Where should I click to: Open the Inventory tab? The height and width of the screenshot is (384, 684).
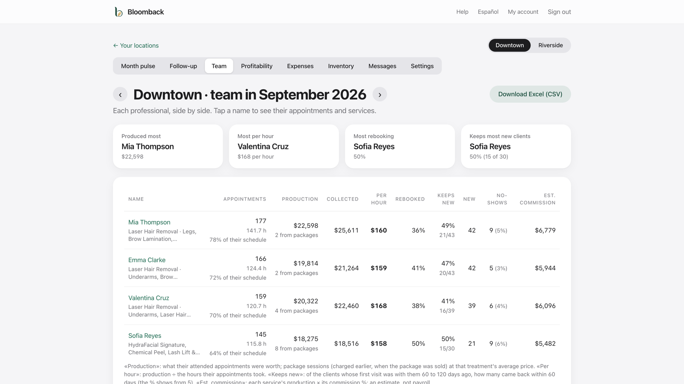341,66
